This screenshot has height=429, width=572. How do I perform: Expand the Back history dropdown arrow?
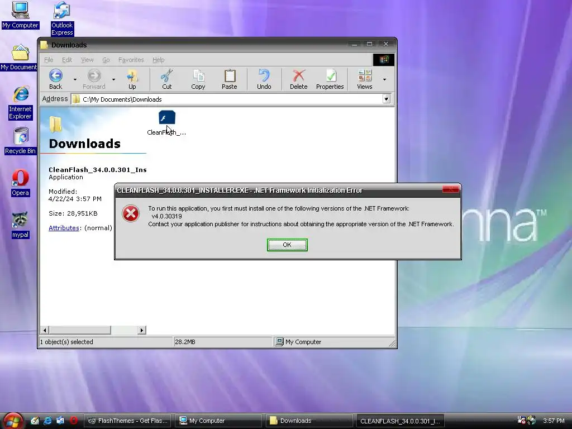coord(75,79)
